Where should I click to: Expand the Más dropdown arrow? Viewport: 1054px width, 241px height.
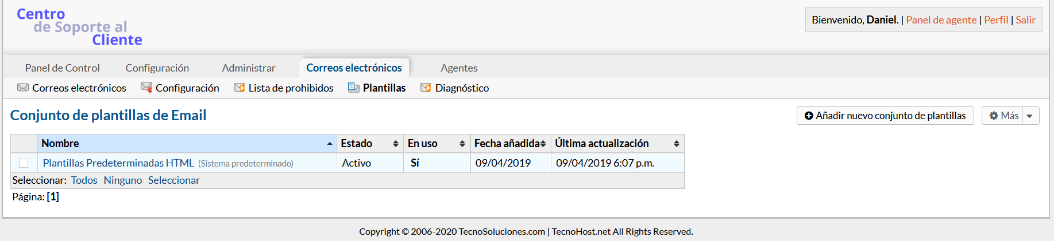(1030, 116)
